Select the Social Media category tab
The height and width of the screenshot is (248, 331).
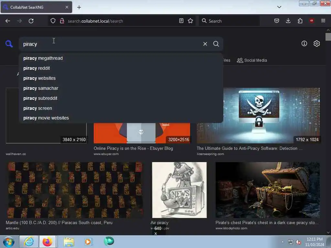coord(252,60)
